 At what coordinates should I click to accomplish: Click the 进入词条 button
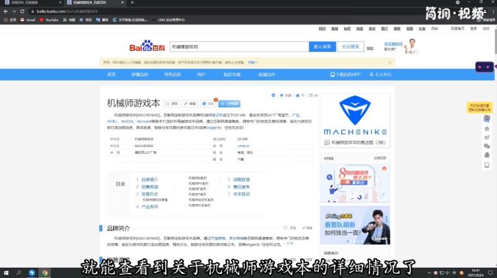(x=322, y=47)
